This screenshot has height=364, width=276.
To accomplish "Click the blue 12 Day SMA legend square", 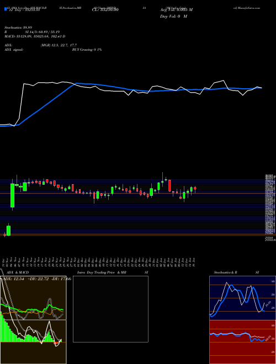I will click(x=6, y=9).
